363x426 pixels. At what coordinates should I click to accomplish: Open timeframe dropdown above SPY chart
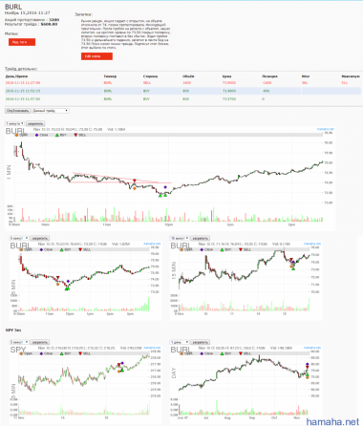[19, 342]
